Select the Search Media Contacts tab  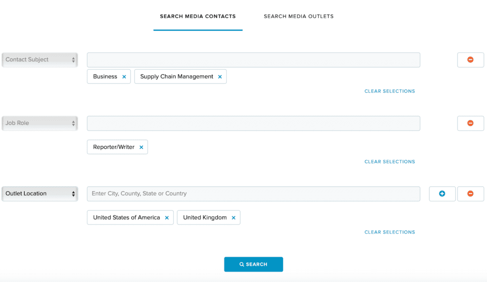pos(198,17)
